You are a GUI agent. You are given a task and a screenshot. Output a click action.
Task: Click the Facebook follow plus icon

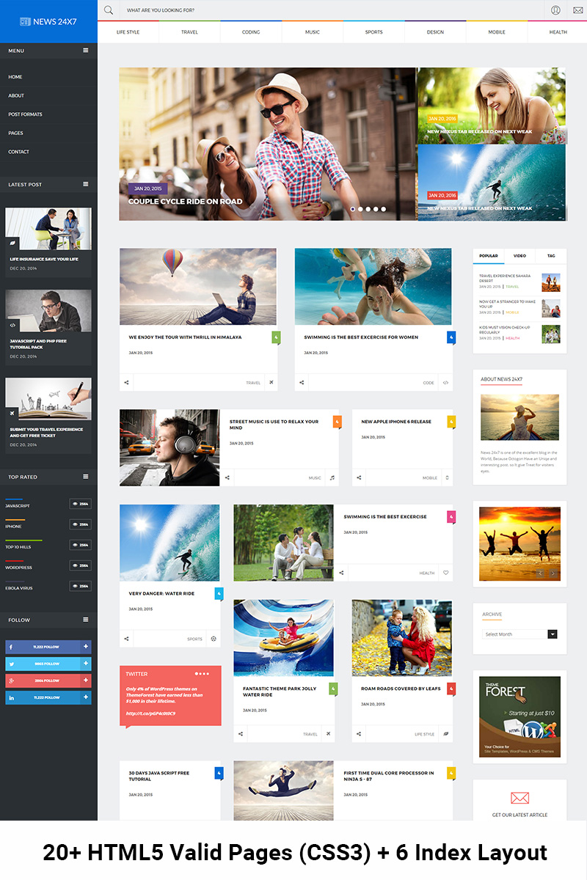click(86, 647)
